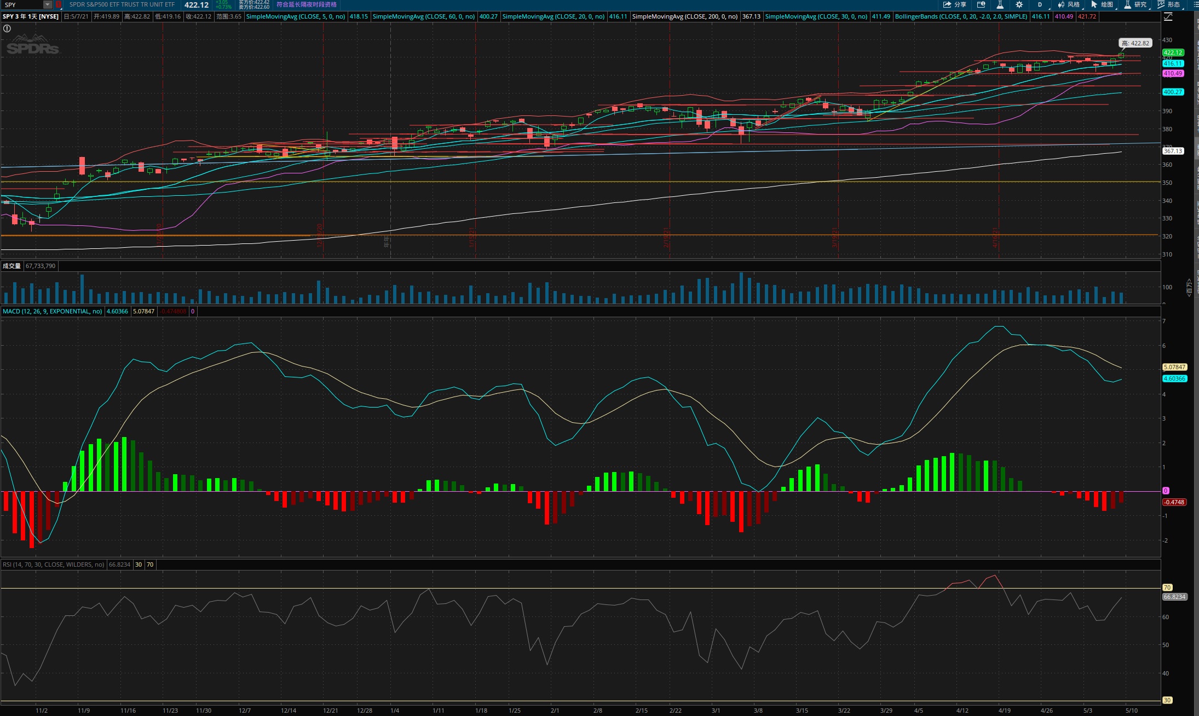Open chart settings gear icon
The width and height of the screenshot is (1199, 716).
click(x=1019, y=4)
